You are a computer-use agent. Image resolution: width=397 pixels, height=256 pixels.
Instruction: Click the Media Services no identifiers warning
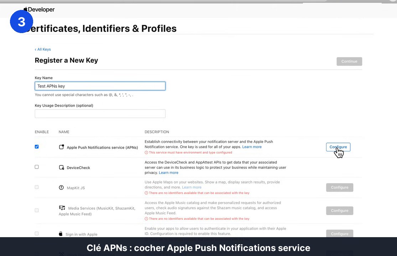coord(197,219)
